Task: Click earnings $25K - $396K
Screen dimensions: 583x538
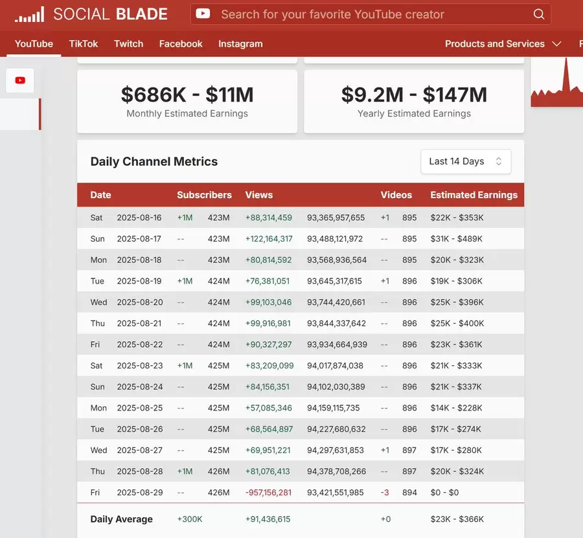Action: 457,302
